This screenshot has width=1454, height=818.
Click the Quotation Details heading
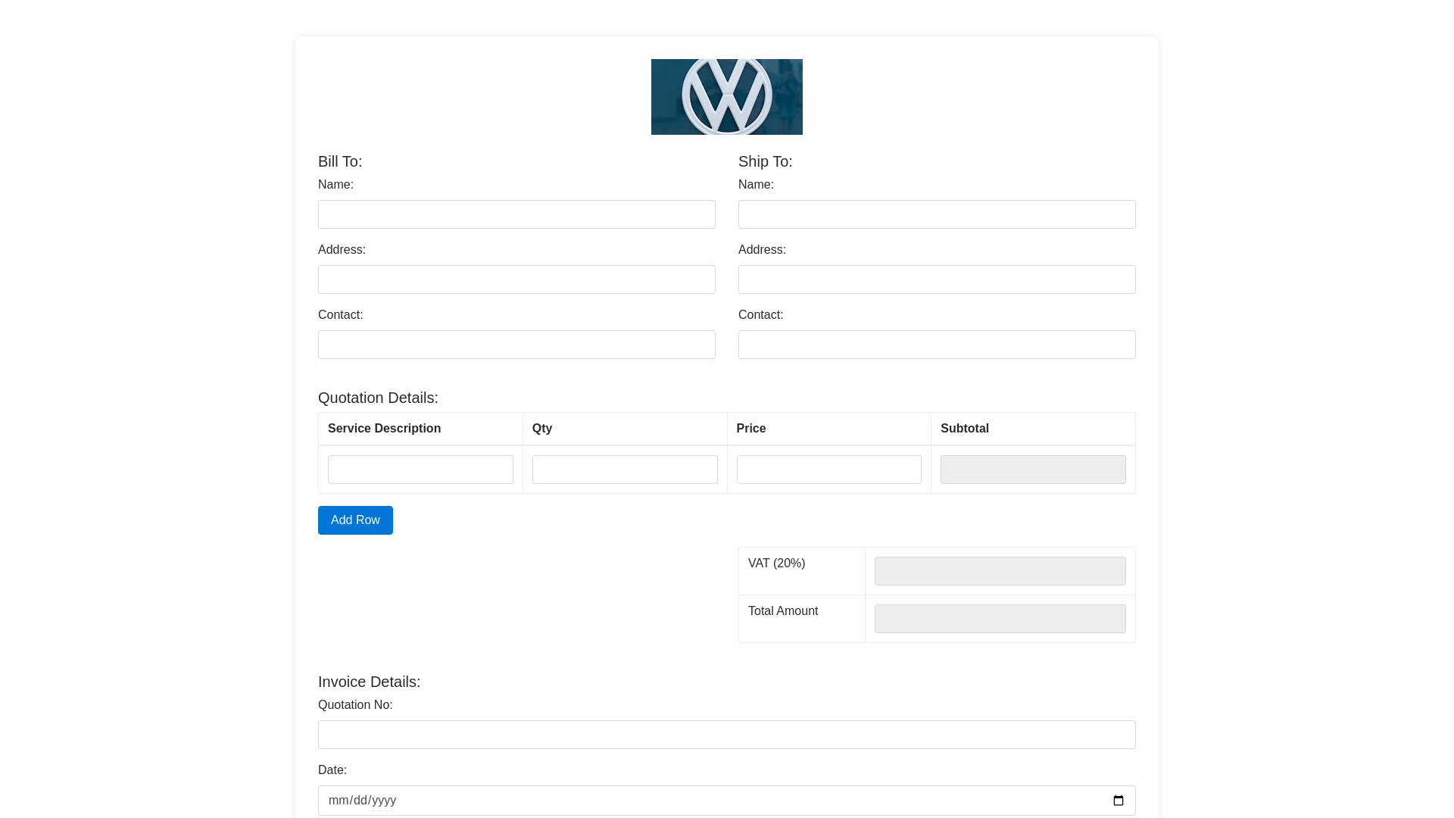coord(378,398)
